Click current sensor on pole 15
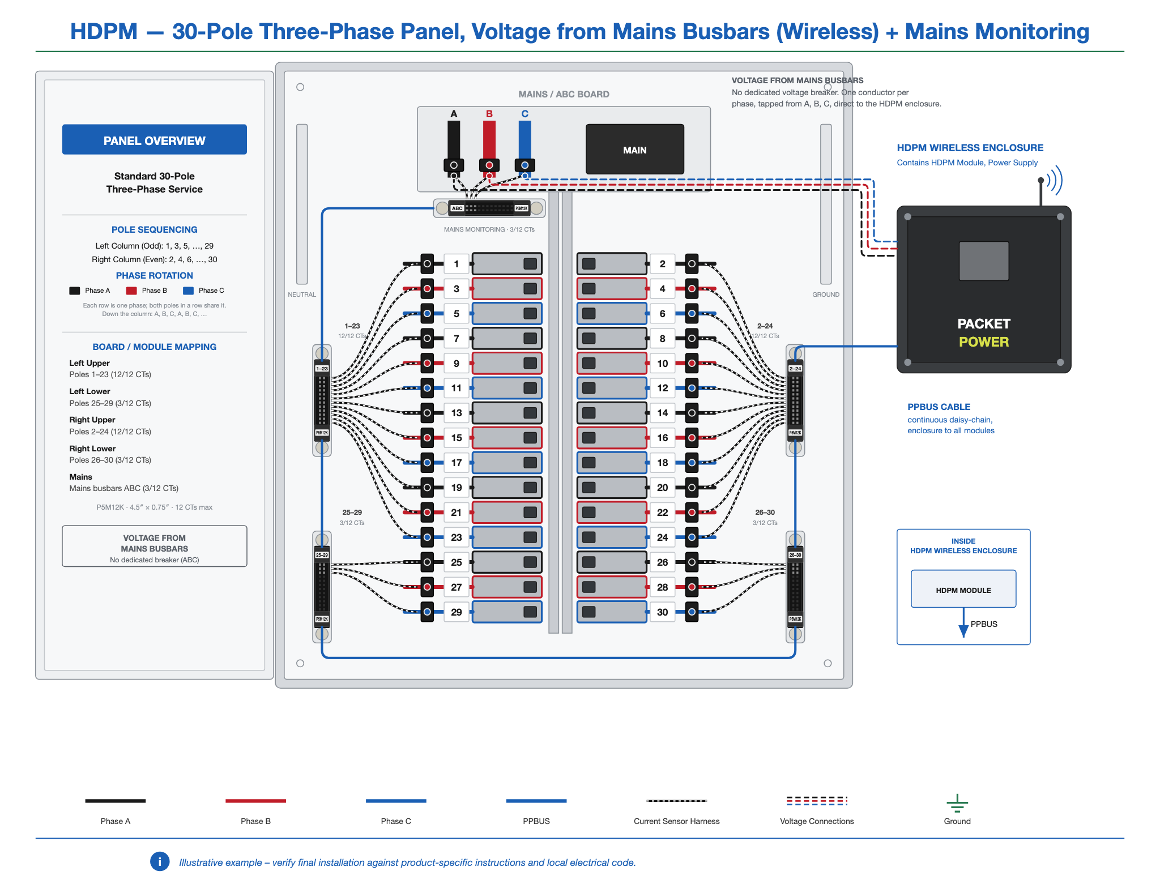This screenshot has height=888, width=1160. (427, 438)
